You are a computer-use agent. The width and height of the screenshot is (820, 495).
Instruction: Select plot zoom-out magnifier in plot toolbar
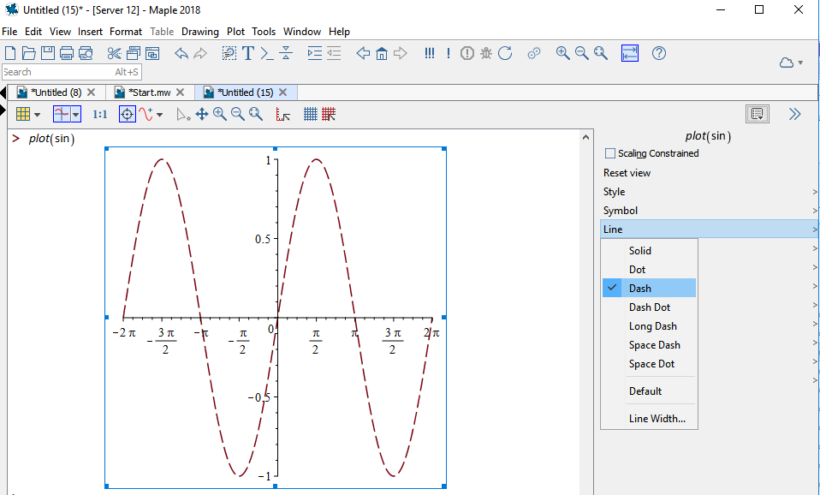(237, 114)
